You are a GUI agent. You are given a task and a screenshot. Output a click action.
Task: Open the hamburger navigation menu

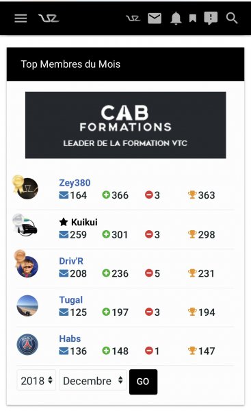click(21, 18)
